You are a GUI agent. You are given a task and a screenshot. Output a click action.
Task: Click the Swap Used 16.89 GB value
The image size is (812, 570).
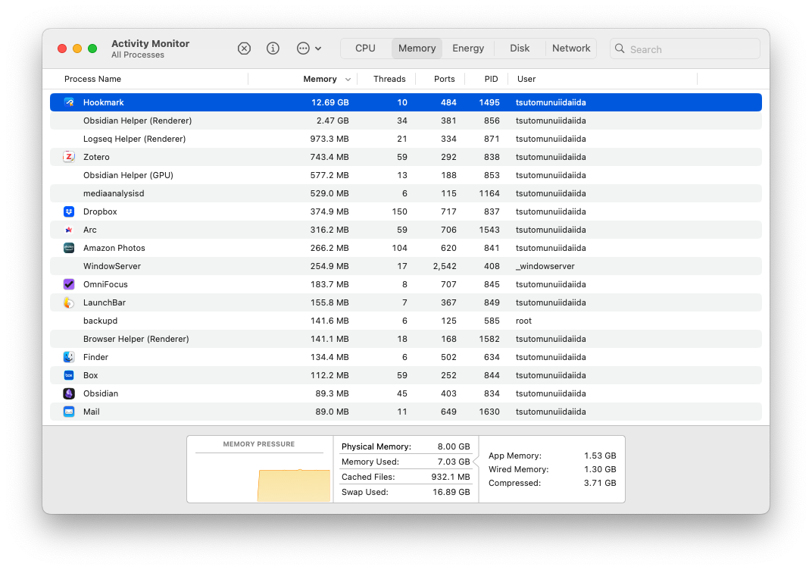[x=451, y=492]
